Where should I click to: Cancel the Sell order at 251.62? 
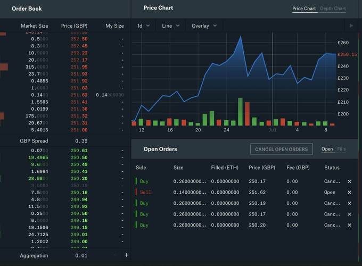[349, 193]
